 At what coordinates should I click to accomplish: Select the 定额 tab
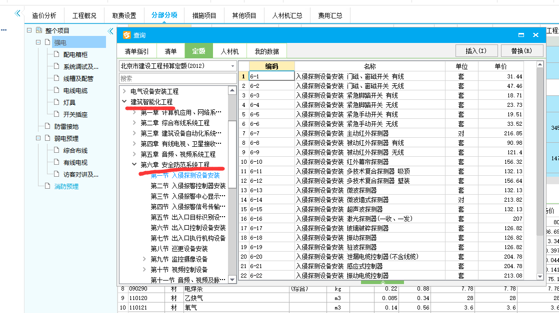[198, 51]
